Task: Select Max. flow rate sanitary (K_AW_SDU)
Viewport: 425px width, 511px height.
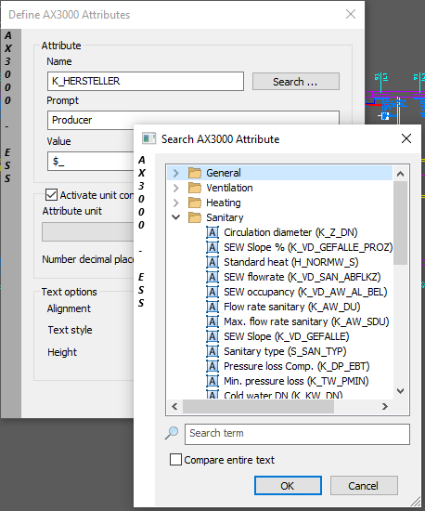Action: pos(306,321)
